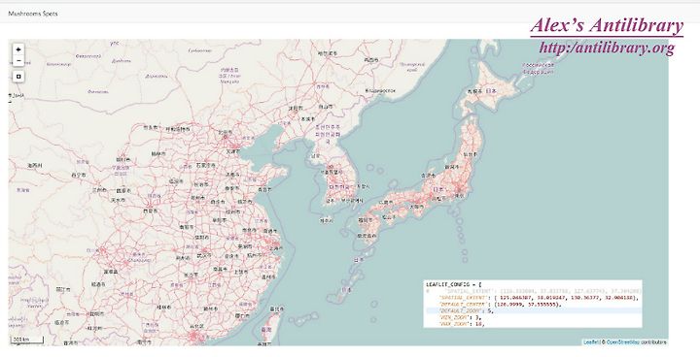Click the map scale bar in kilometers
The width and height of the screenshot is (700, 357).
coord(27,341)
